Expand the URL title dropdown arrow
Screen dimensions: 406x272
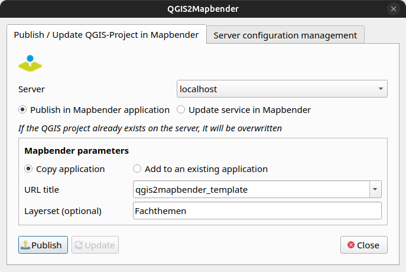(x=375, y=189)
